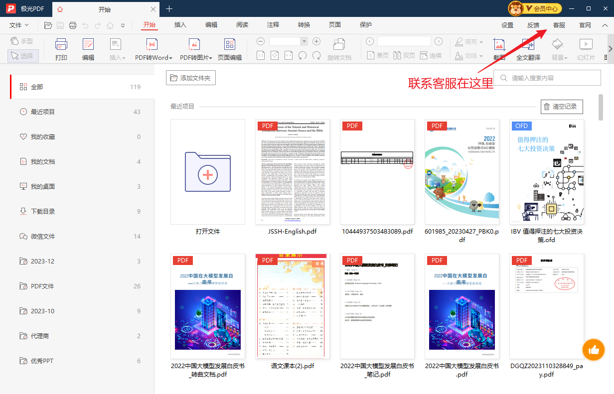The image size is (614, 394).
Task: Click the 添加文件夹 button
Action: pyautogui.click(x=190, y=78)
